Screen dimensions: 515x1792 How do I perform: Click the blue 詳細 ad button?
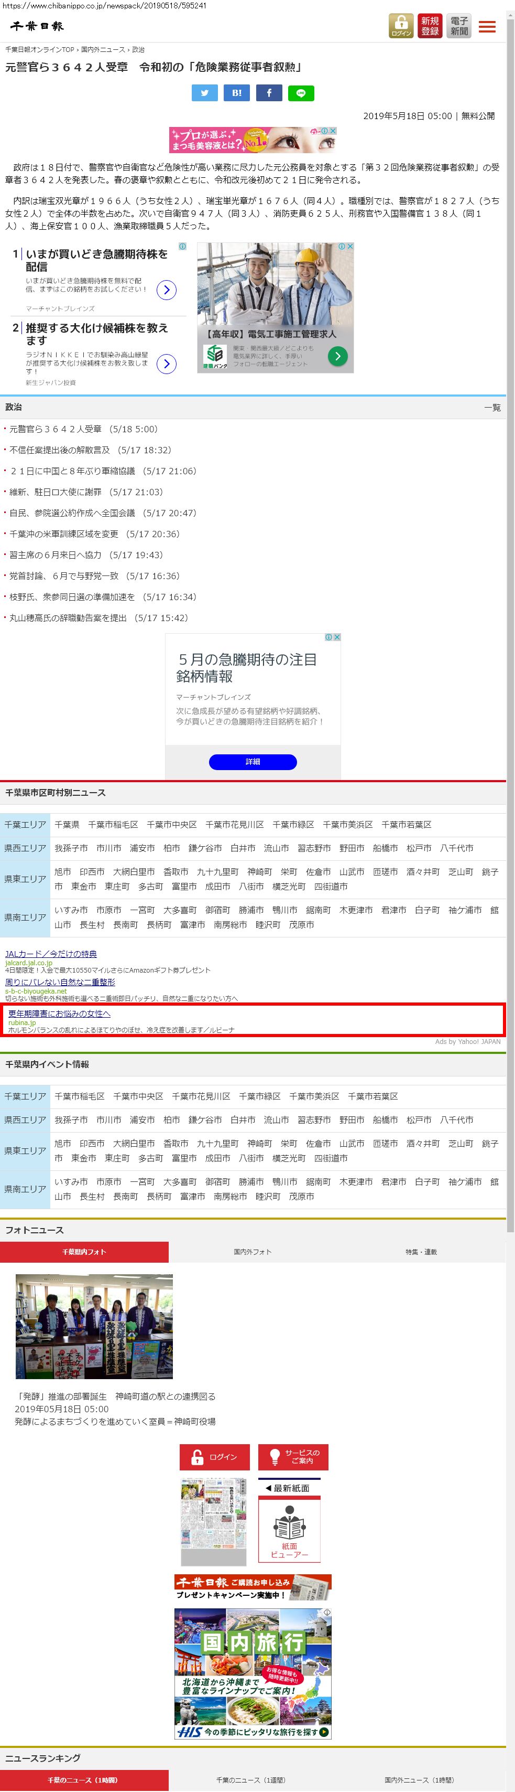click(253, 762)
